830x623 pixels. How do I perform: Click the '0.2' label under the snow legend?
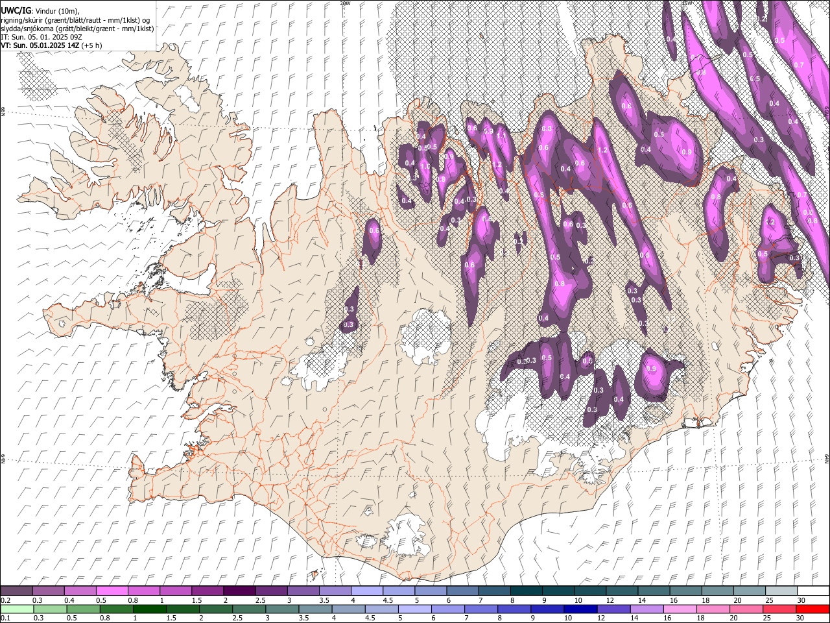tap(5, 600)
